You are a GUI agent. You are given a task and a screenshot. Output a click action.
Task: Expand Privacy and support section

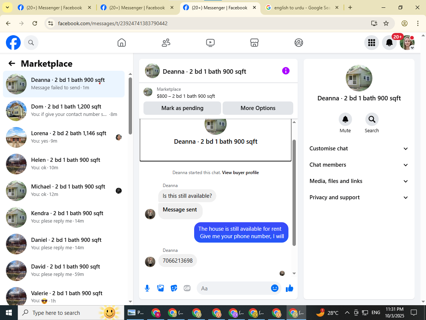click(x=359, y=197)
